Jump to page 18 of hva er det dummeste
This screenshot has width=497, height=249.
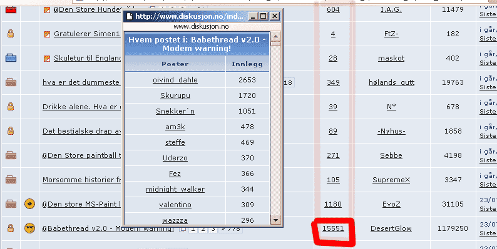pos(288,83)
